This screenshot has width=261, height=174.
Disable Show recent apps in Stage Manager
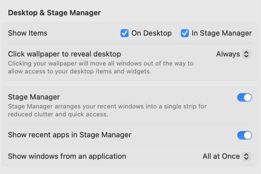tap(245, 135)
